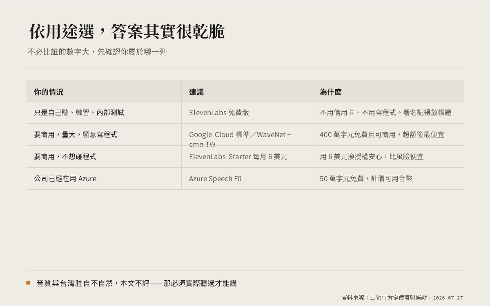Select the cell 要商用，不想碰程式
This screenshot has height=306, width=490.
[65, 157]
